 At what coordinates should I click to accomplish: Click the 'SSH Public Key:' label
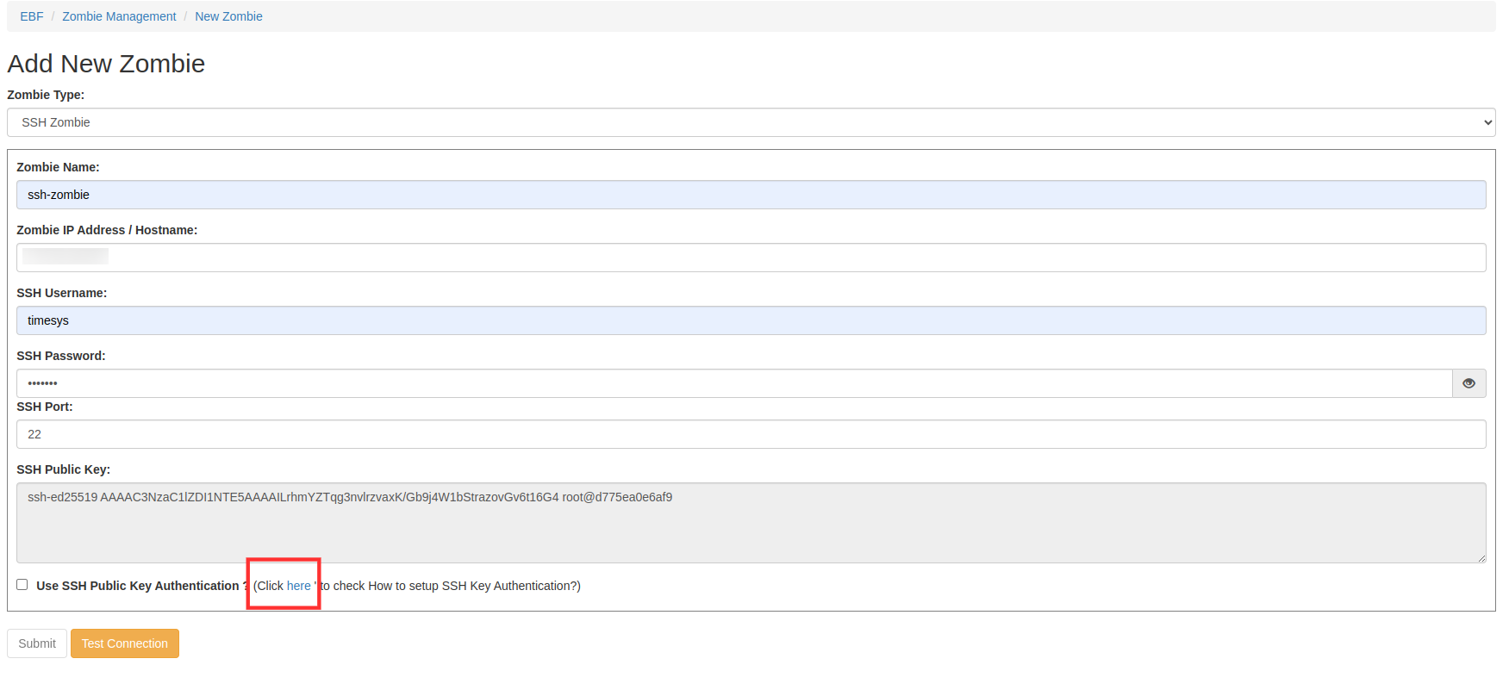click(x=64, y=469)
